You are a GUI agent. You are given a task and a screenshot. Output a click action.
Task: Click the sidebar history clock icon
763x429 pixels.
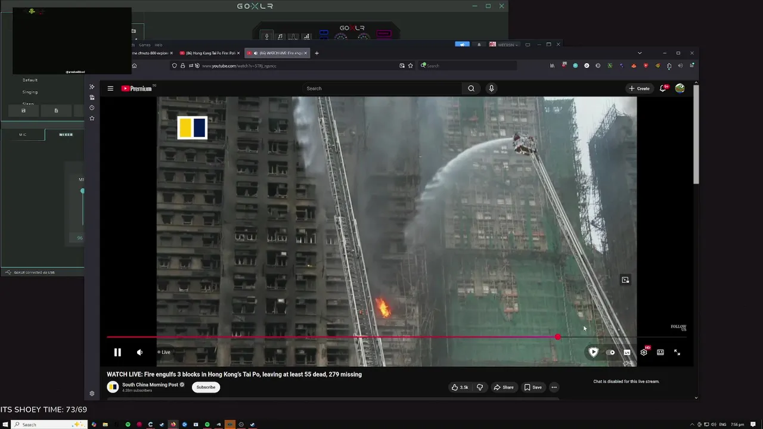92,108
